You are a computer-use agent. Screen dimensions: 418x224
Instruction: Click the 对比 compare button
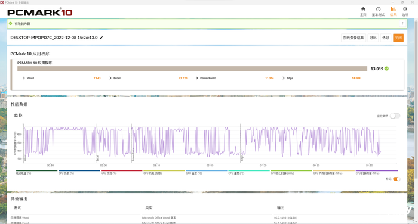point(373,38)
